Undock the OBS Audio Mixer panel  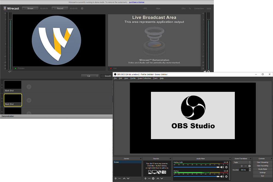pos(230,159)
